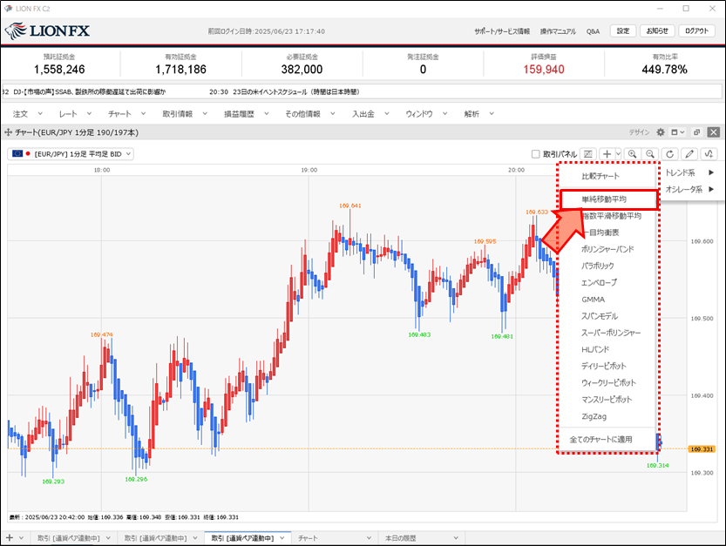The height and width of the screenshot is (546, 726).
Task: Click the zoom in magnifier icon
Action: tap(632, 154)
